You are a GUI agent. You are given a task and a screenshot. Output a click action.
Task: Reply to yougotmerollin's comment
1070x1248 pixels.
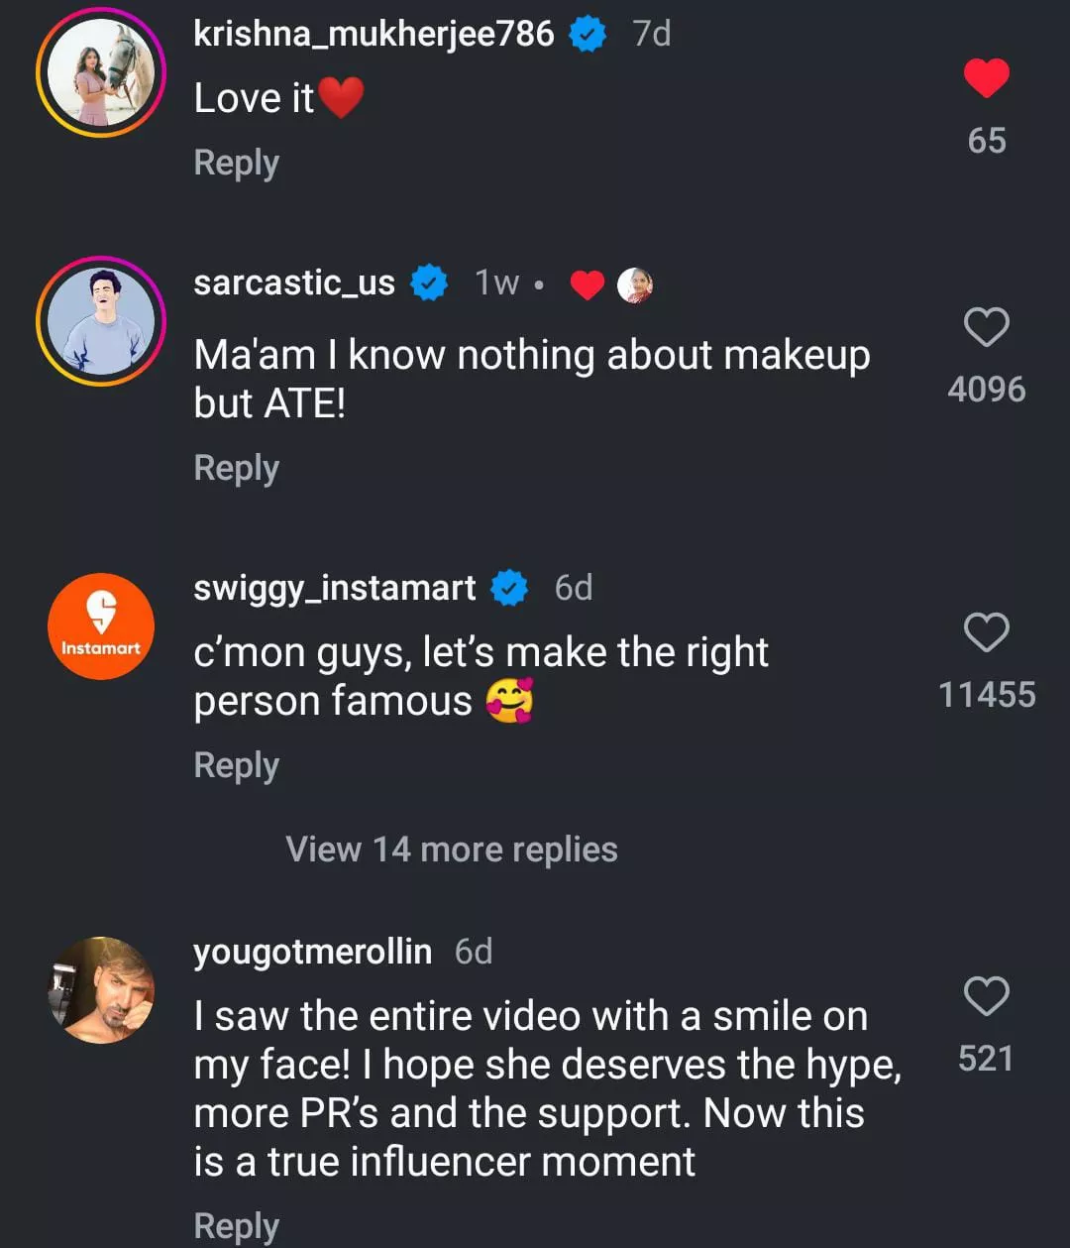[237, 1226]
